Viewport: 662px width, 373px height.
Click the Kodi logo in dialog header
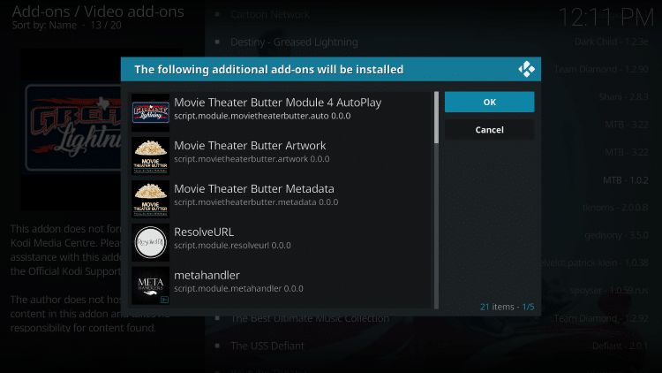[526, 69]
